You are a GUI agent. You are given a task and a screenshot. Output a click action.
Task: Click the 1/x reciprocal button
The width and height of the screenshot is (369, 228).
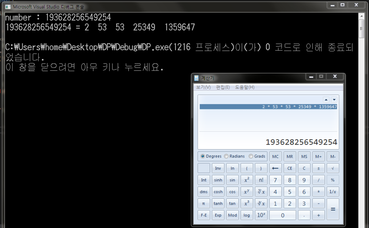[333, 191]
